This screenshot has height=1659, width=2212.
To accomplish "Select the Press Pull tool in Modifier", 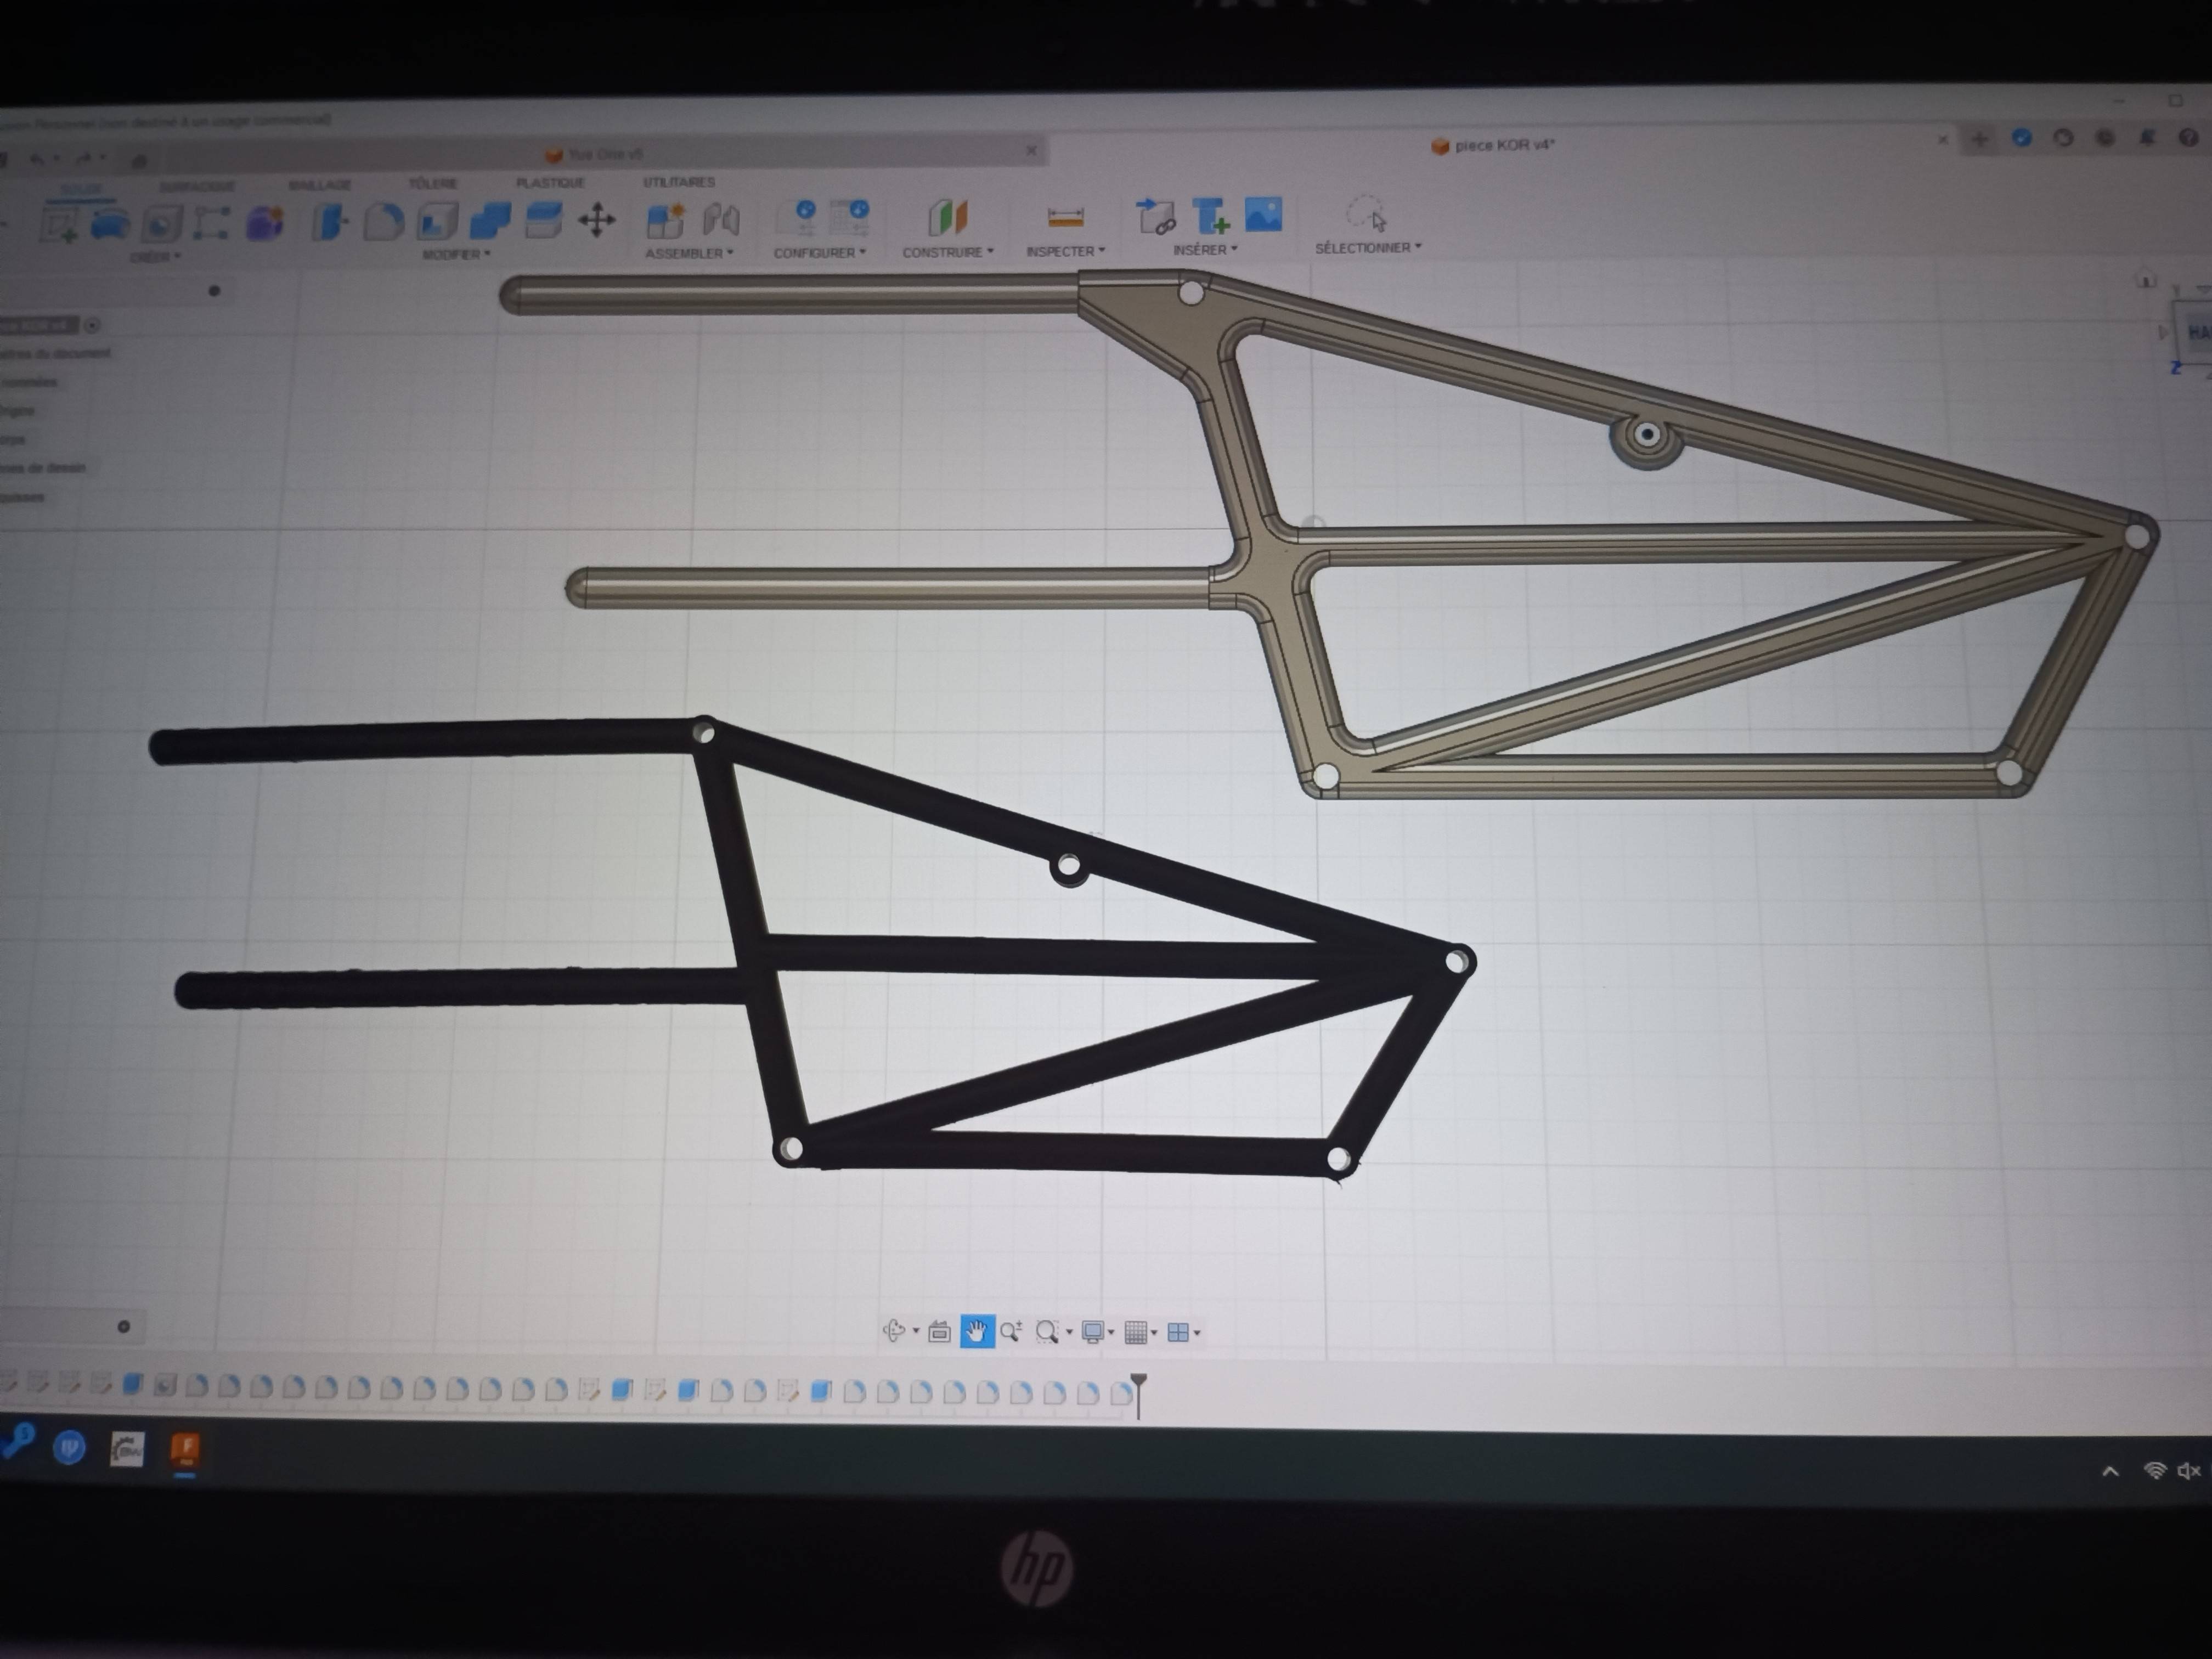I will tap(329, 221).
